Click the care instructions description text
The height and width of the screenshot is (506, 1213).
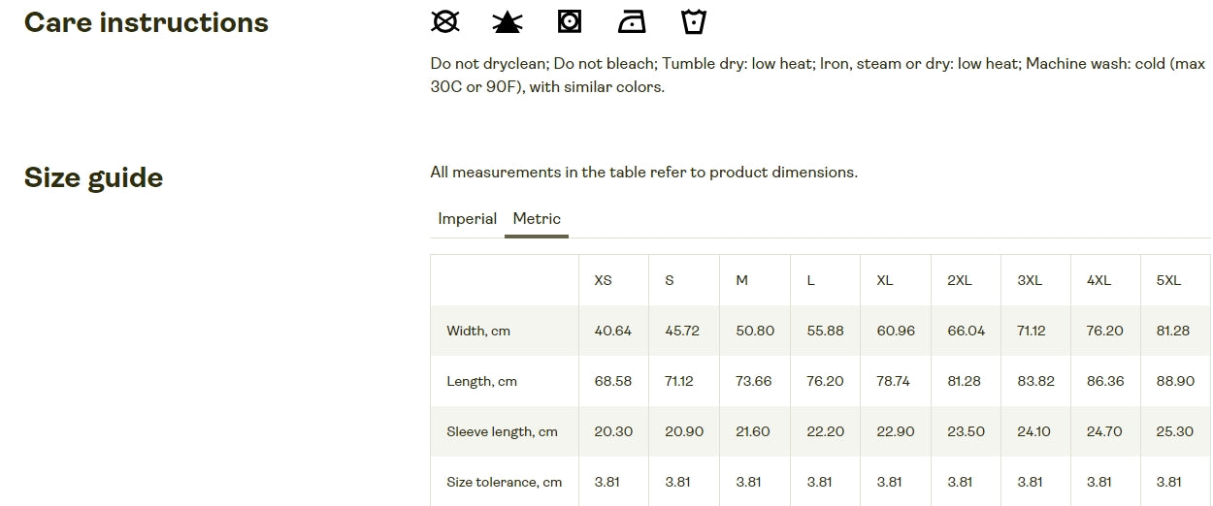point(818,75)
